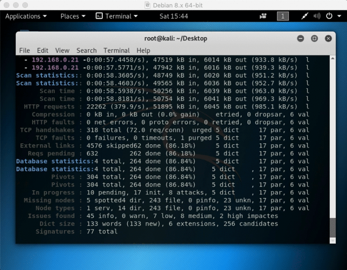Image resolution: width=347 pixels, height=270 pixels.
Task: Maximize the terminal window
Action: [x=314, y=39]
